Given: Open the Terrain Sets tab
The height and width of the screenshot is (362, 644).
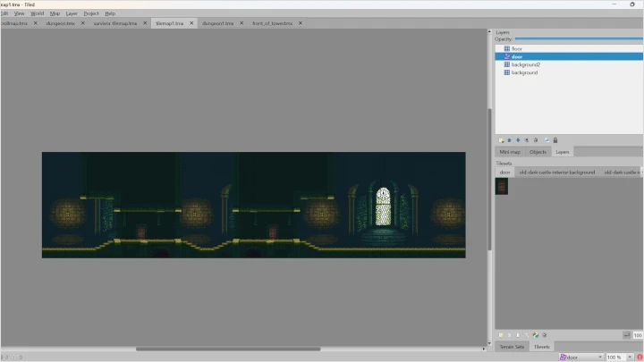Looking at the screenshot, I should tap(512, 346).
